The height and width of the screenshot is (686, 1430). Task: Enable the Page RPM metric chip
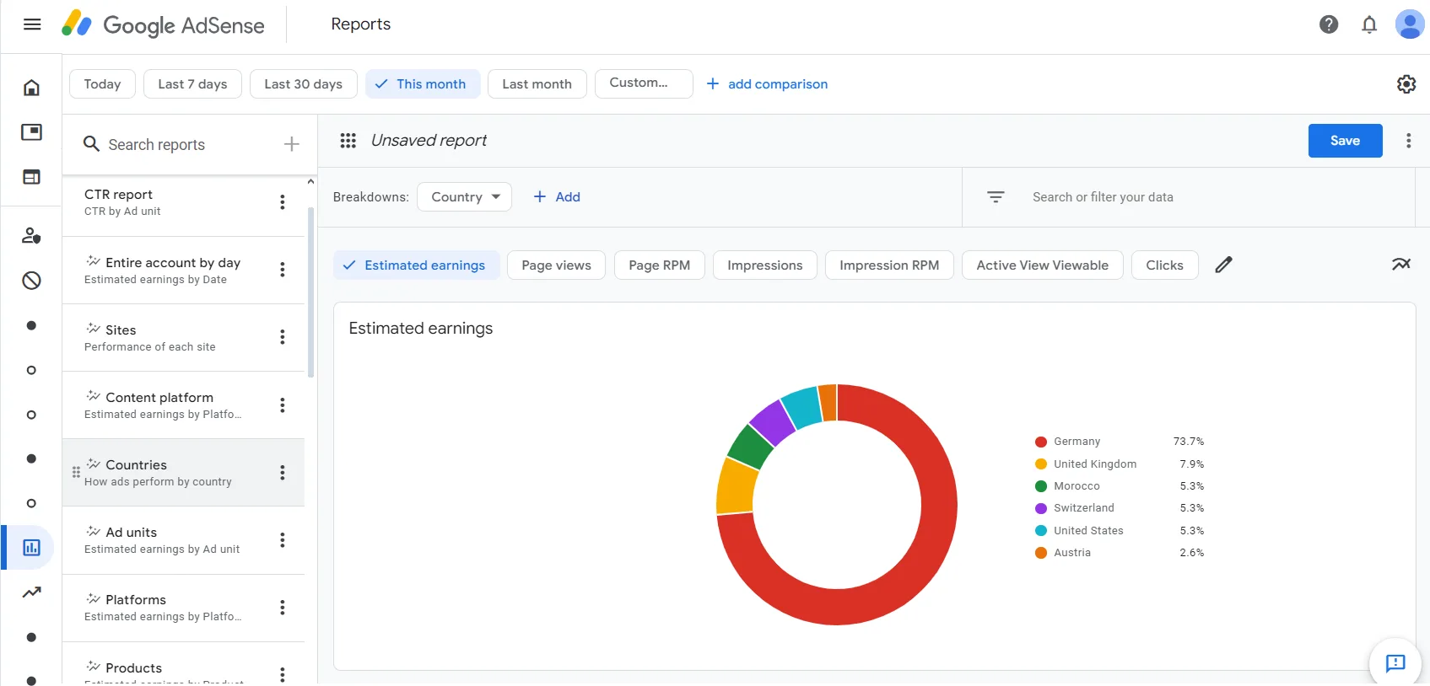659,265
